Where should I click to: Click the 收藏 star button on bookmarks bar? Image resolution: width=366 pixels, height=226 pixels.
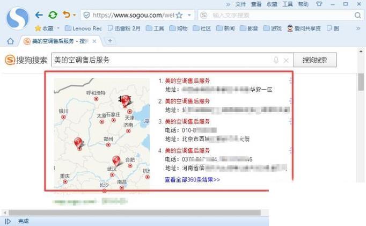(44, 28)
